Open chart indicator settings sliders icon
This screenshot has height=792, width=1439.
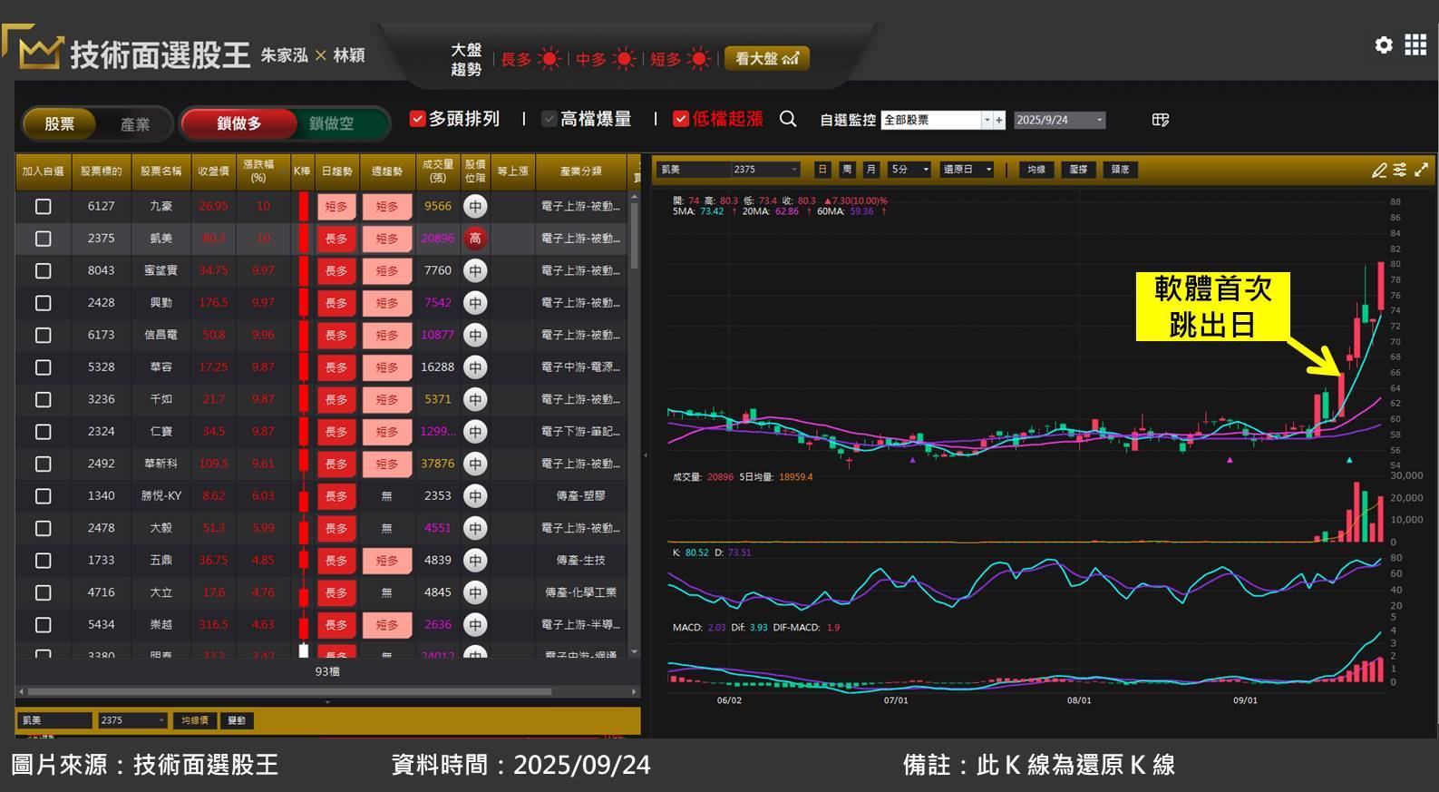(1400, 170)
